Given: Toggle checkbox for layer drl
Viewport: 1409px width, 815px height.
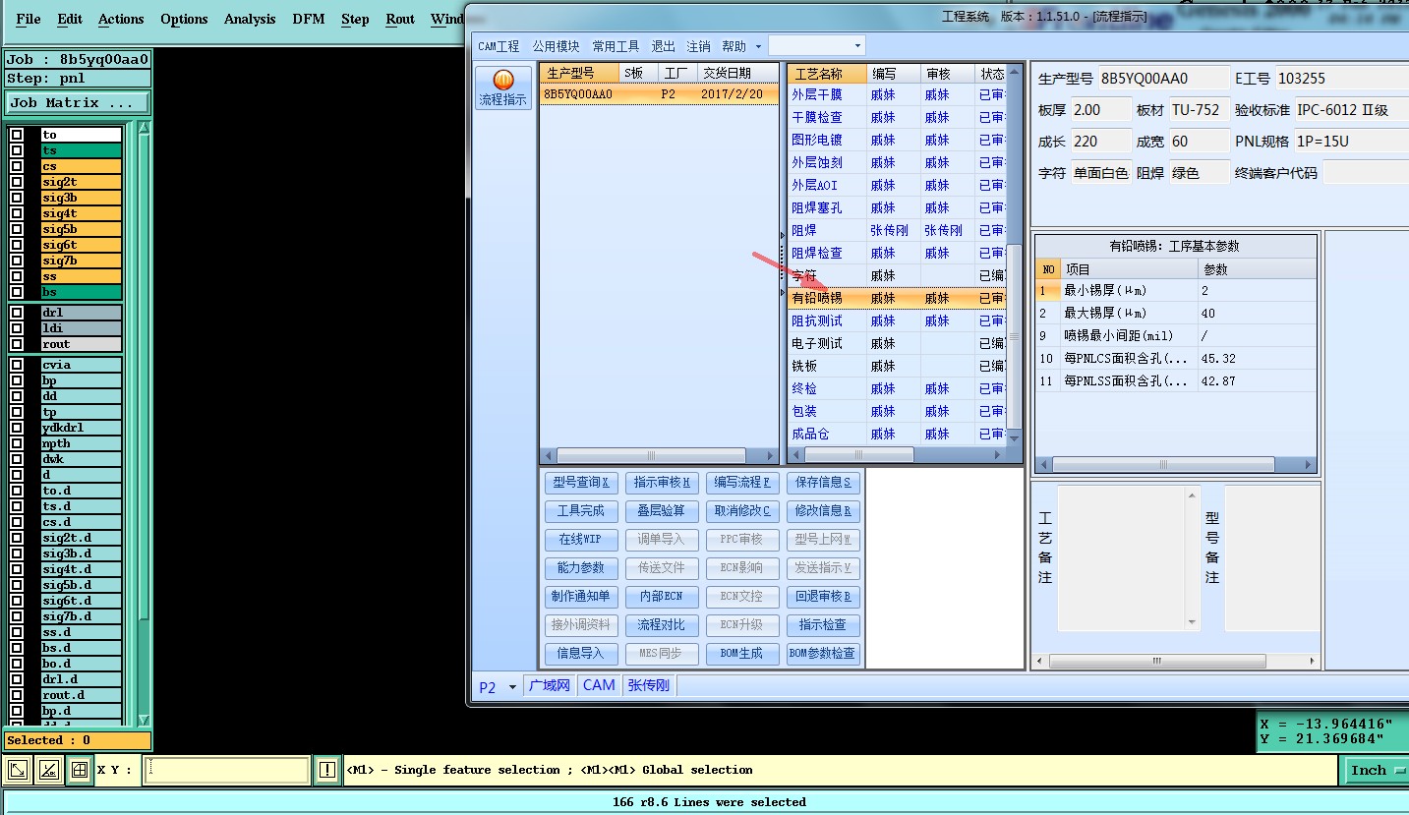Looking at the screenshot, I should pos(17,313).
